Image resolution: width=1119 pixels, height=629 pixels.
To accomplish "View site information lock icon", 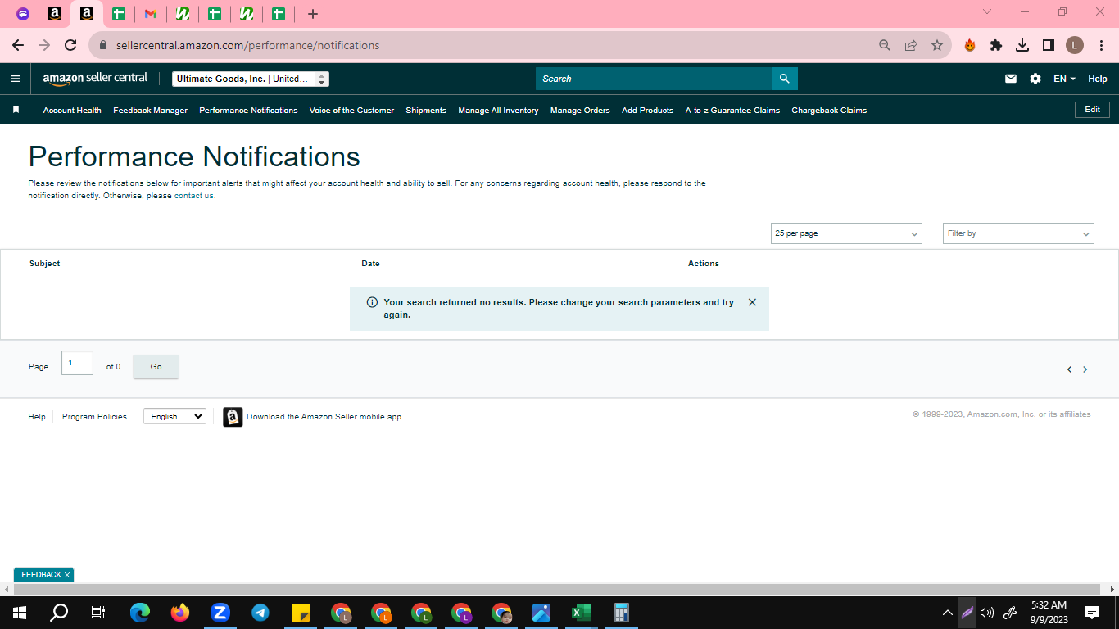I will pos(103,45).
